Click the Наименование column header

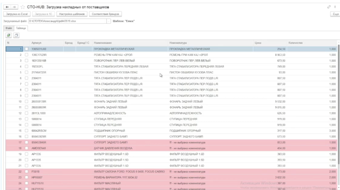coord(103,43)
